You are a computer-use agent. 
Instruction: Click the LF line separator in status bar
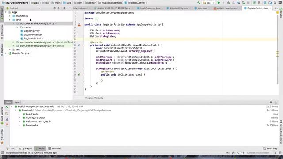(x=233, y=153)
